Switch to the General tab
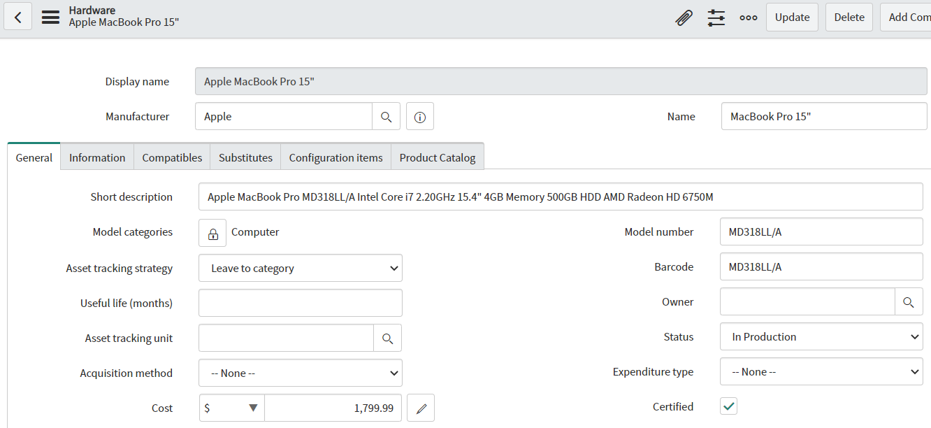Viewport: 931px width, 428px height. 34,157
